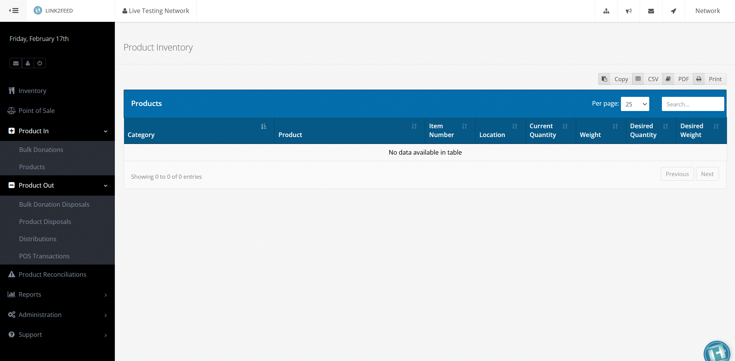Select Point of Sale from sidebar

pos(36,111)
